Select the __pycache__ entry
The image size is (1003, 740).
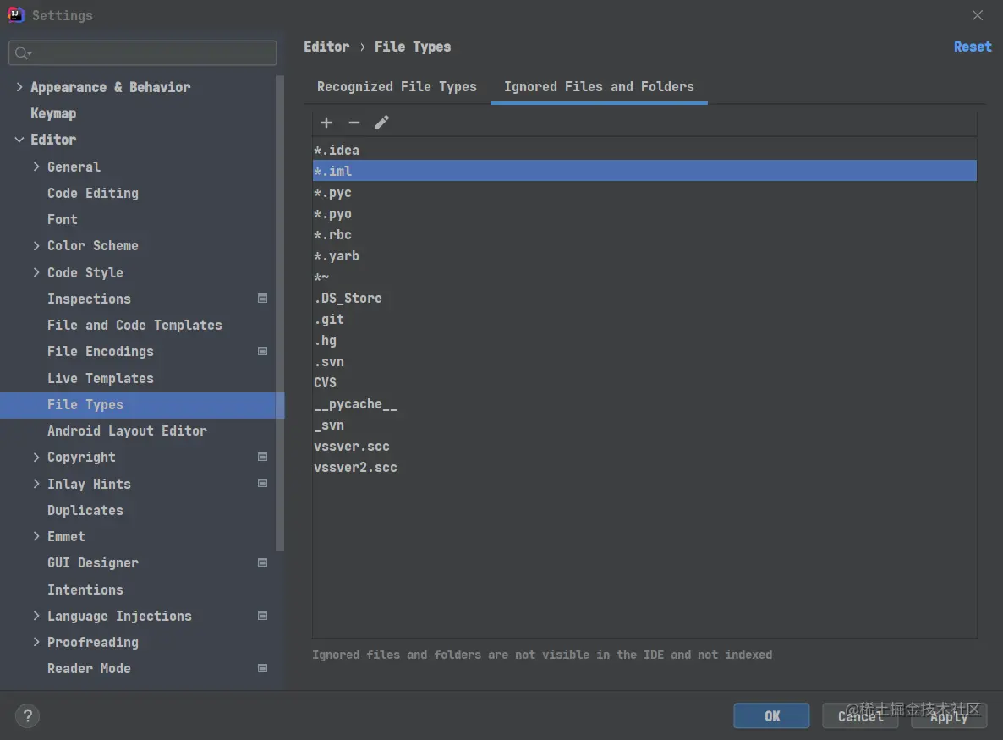tap(644, 403)
